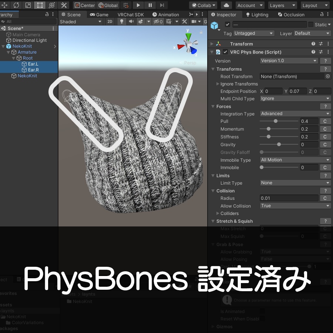The height and width of the screenshot is (333, 333).
Task: Open cloud services icon
Action: 226,5
